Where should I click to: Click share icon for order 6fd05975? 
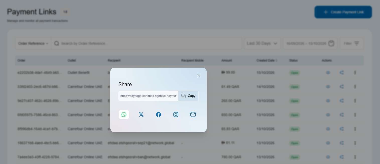pyautogui.click(x=342, y=115)
